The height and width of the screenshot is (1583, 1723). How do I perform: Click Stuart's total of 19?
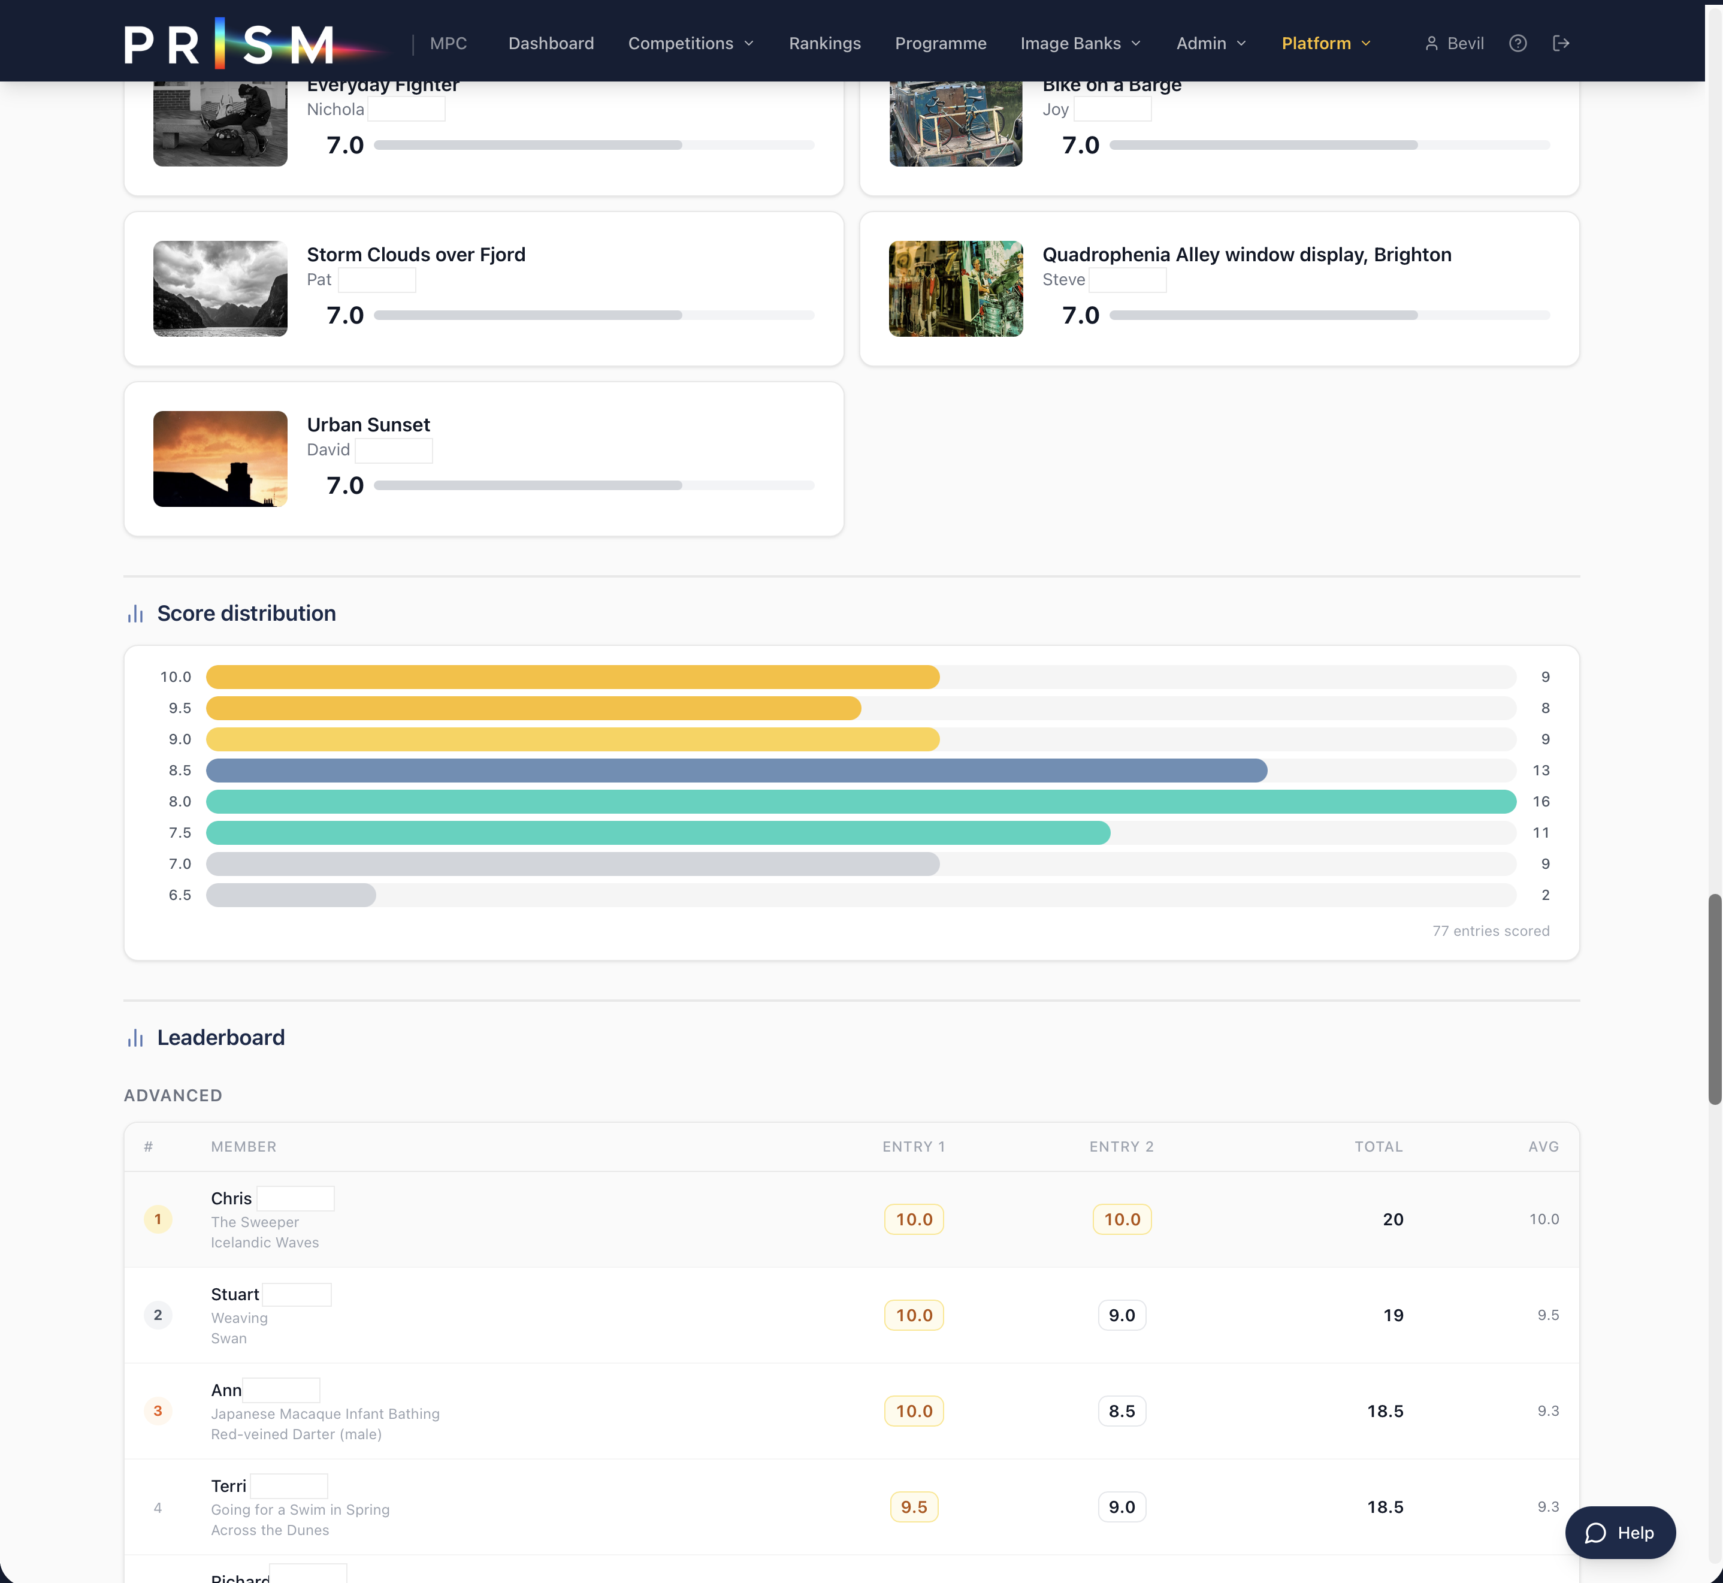(1393, 1315)
